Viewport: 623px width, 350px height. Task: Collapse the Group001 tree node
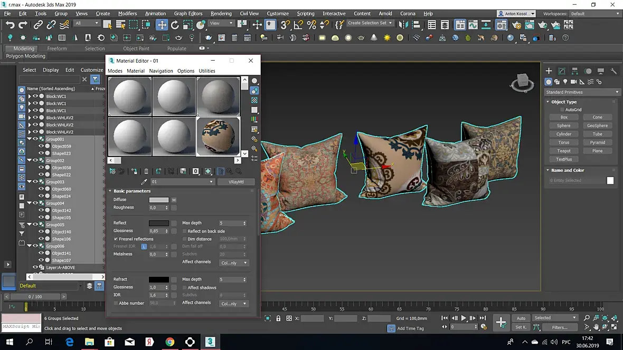[30, 139]
